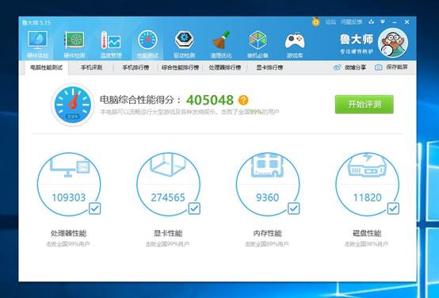This screenshot has width=439, height=298.
Task: Minimize the 鲁大师 window
Action: click(395, 22)
